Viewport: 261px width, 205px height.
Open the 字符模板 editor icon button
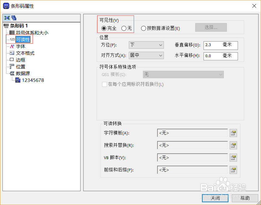pyautogui.click(x=233, y=133)
